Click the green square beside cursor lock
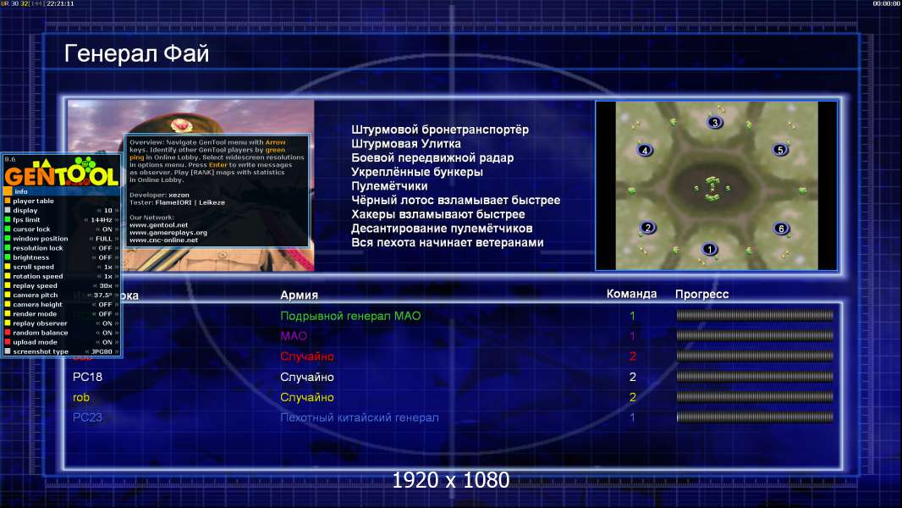This screenshot has height=508, width=902. tap(8, 229)
